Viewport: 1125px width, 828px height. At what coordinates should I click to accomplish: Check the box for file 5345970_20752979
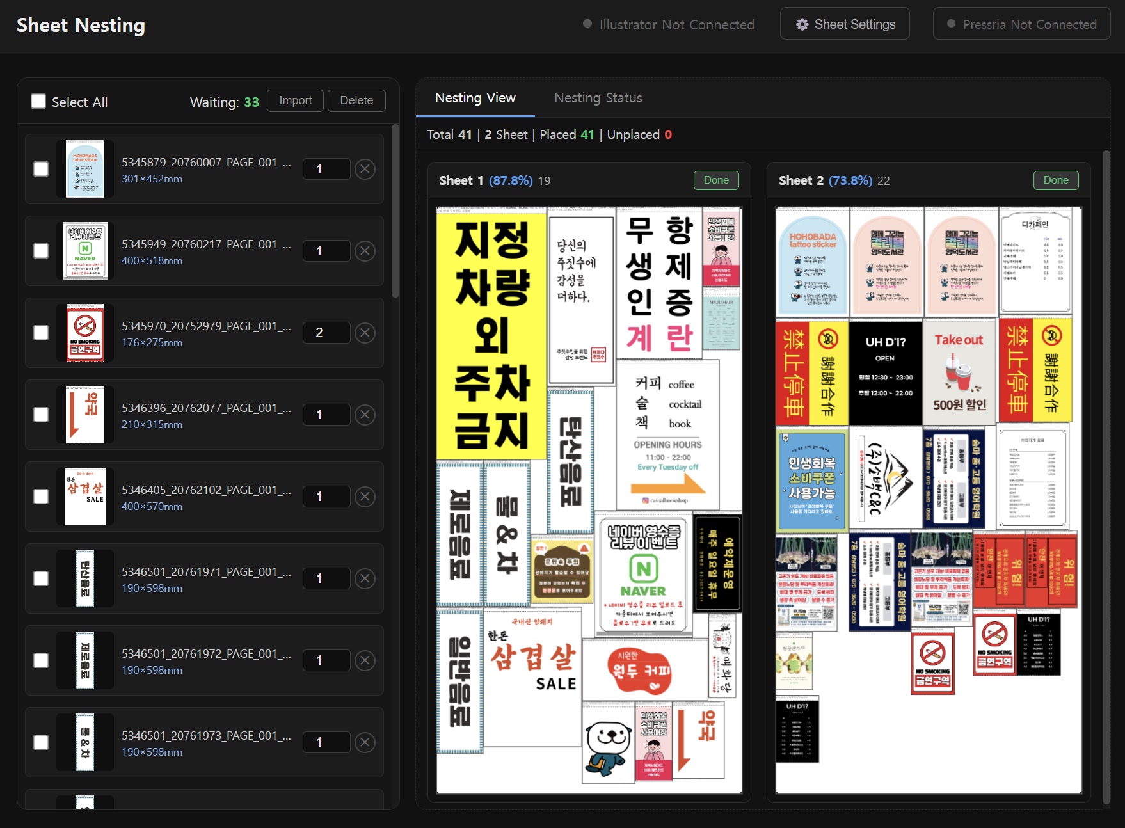(41, 333)
